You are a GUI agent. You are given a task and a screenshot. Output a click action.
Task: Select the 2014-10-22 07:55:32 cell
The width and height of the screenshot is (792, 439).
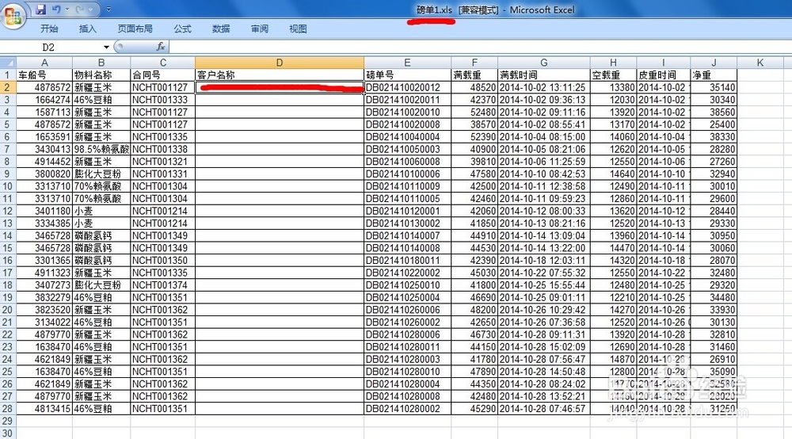coord(543,273)
